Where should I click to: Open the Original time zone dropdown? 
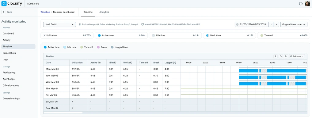pos(294,24)
